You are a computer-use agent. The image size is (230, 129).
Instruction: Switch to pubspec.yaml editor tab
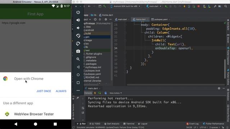pyautogui.click(x=161, y=19)
